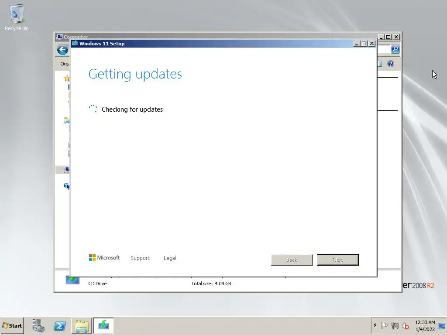Open the Legal link in Setup
Screen dimensions: 447x335
(170, 258)
